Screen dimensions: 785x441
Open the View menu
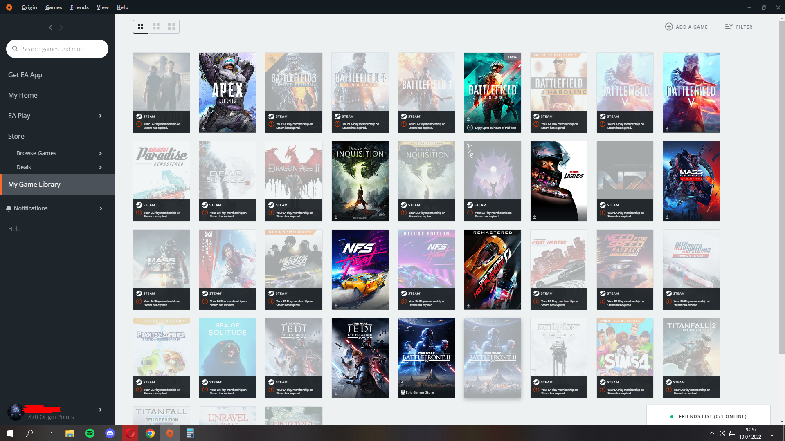103,7
